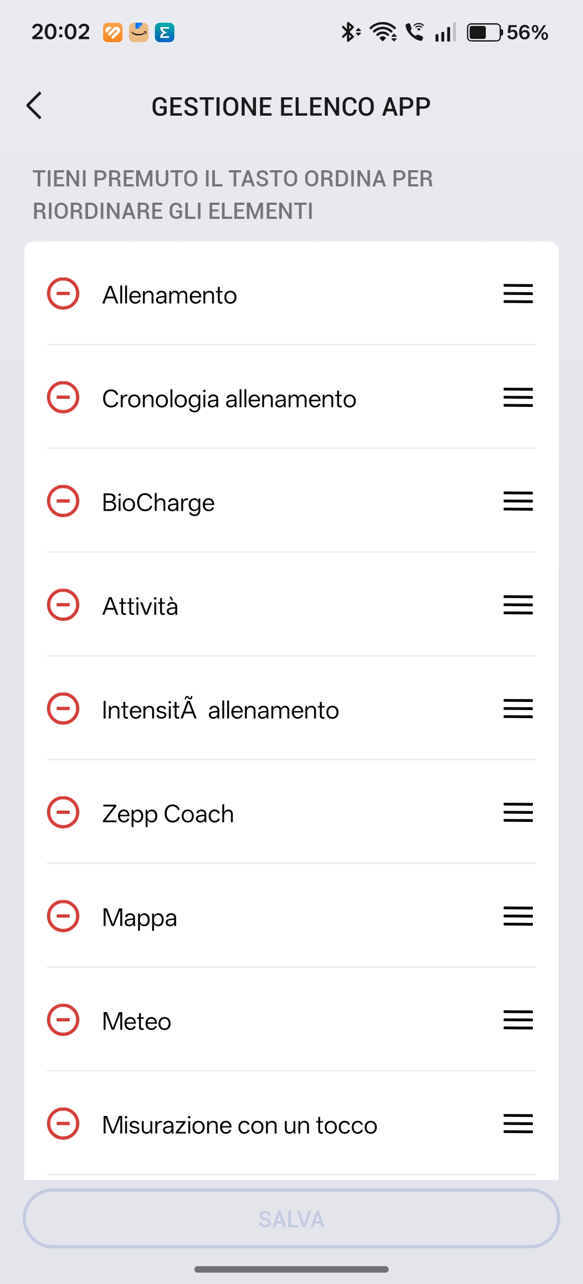The height and width of the screenshot is (1284, 583).
Task: Tap the back arrow
Action: [x=35, y=105]
